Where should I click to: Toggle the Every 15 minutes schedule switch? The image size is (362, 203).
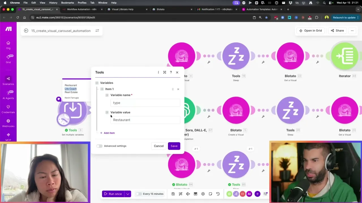click(139, 194)
